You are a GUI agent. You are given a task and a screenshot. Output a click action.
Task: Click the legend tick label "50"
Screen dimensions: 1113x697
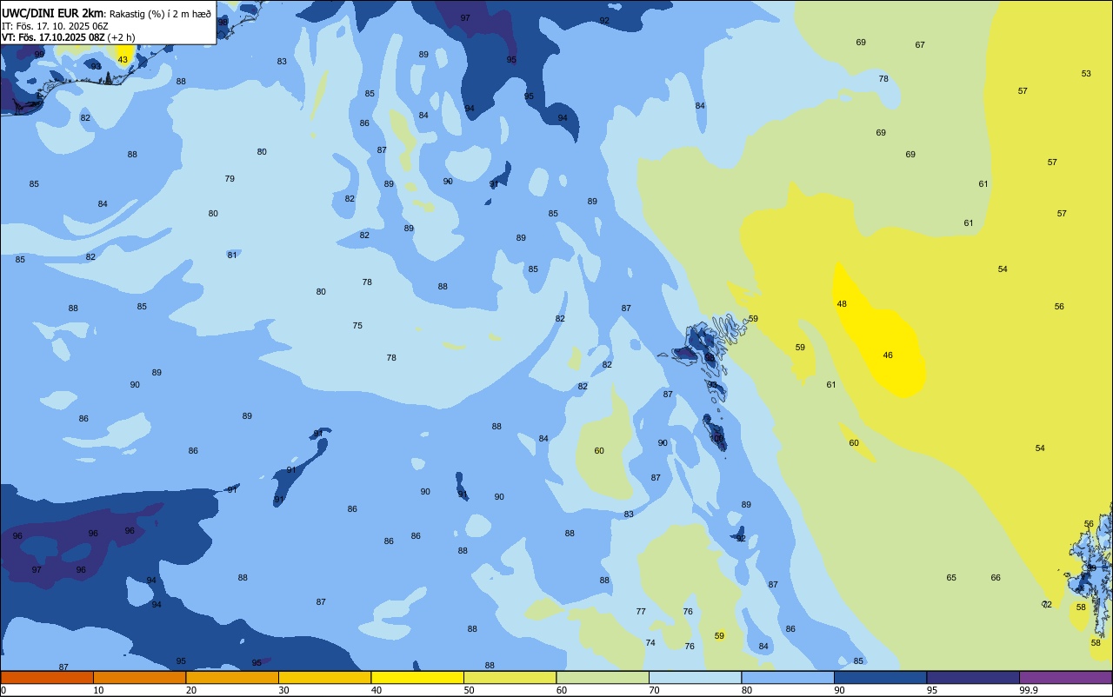point(469,690)
